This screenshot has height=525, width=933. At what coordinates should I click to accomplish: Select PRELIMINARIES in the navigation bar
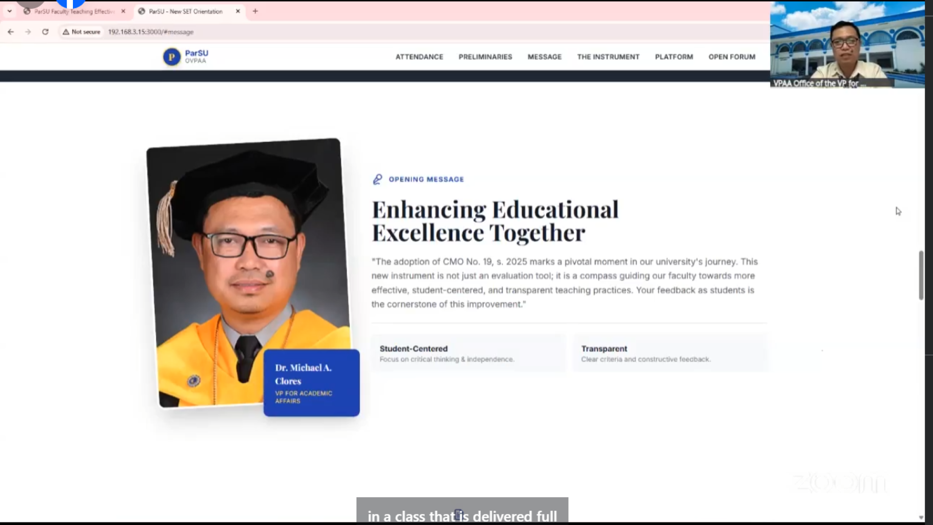pos(485,57)
